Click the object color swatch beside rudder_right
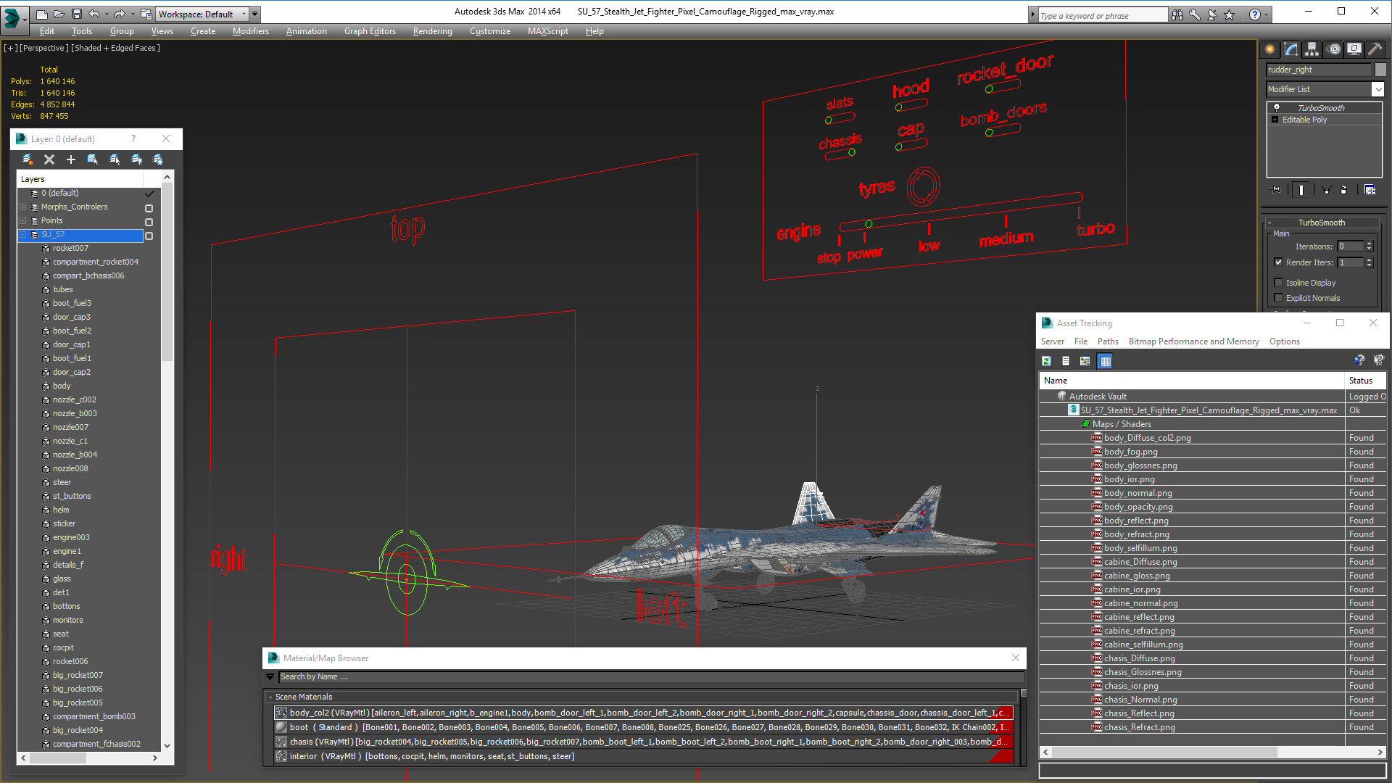The height and width of the screenshot is (783, 1392). click(1380, 70)
